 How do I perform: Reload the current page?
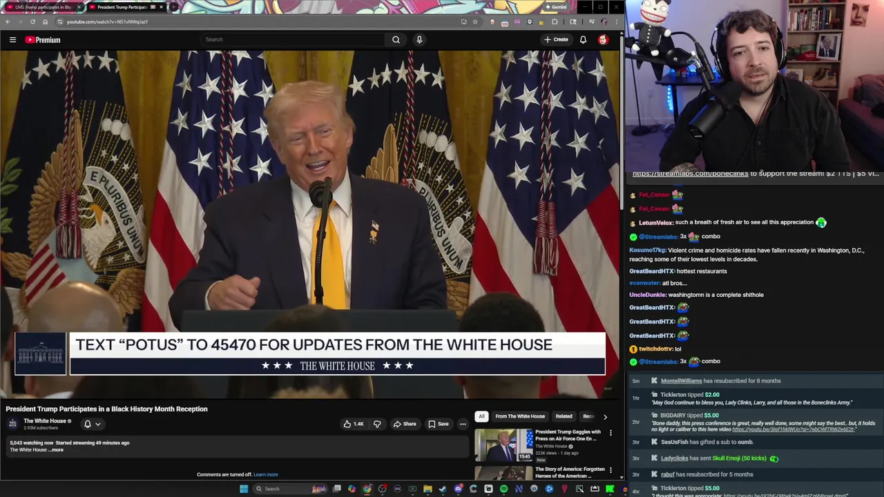click(x=32, y=21)
